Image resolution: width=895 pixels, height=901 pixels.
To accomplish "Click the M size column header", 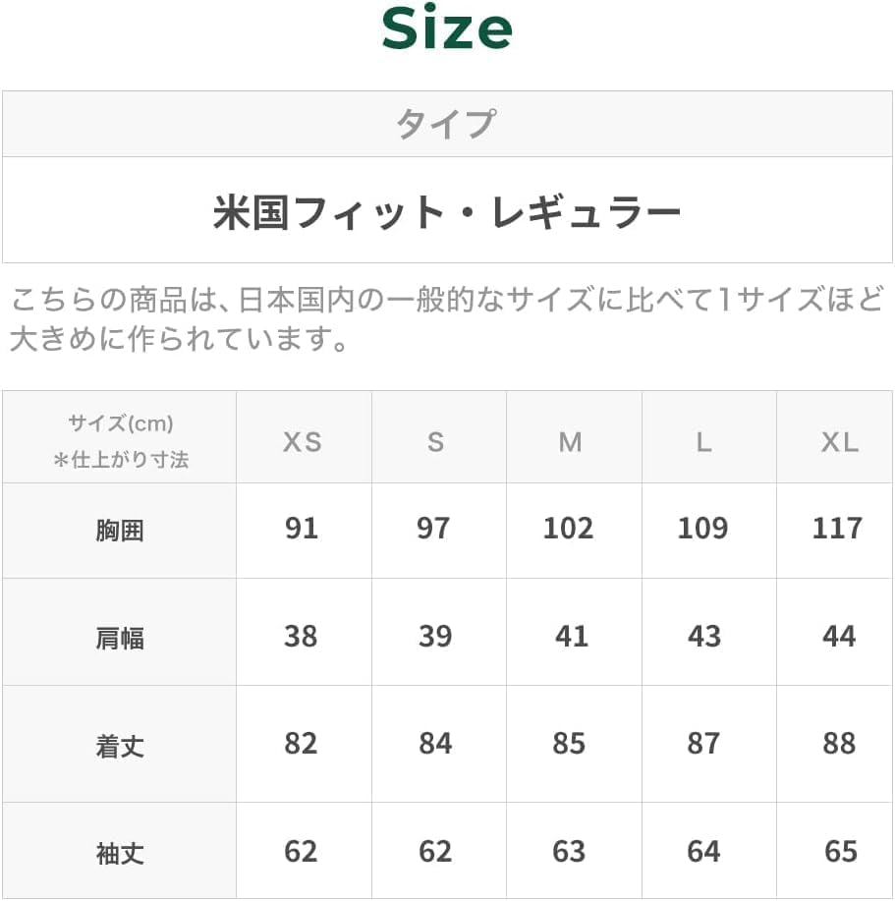I will (x=570, y=442).
